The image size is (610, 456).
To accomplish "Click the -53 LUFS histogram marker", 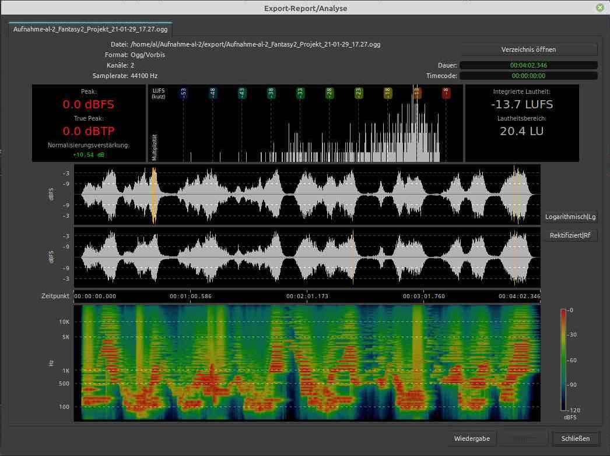I will (x=184, y=93).
